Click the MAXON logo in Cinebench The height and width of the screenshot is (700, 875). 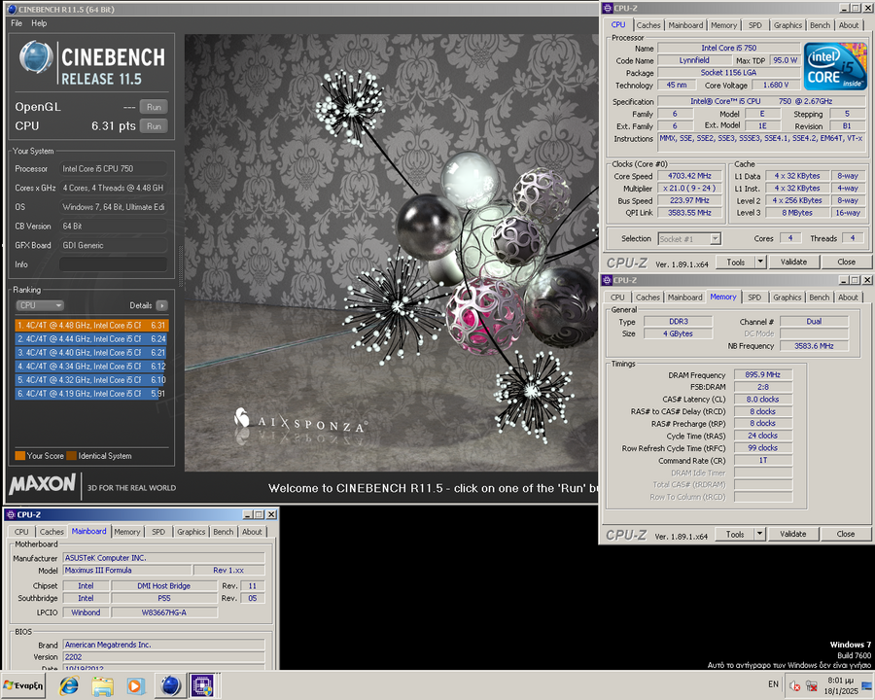tap(43, 484)
